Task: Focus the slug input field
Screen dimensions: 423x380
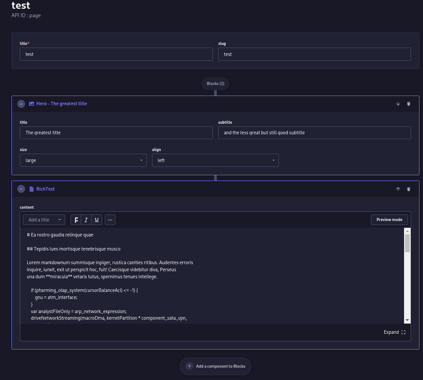Action: 314,54
